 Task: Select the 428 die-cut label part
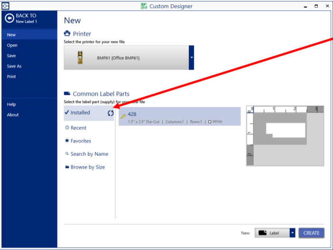(179, 117)
